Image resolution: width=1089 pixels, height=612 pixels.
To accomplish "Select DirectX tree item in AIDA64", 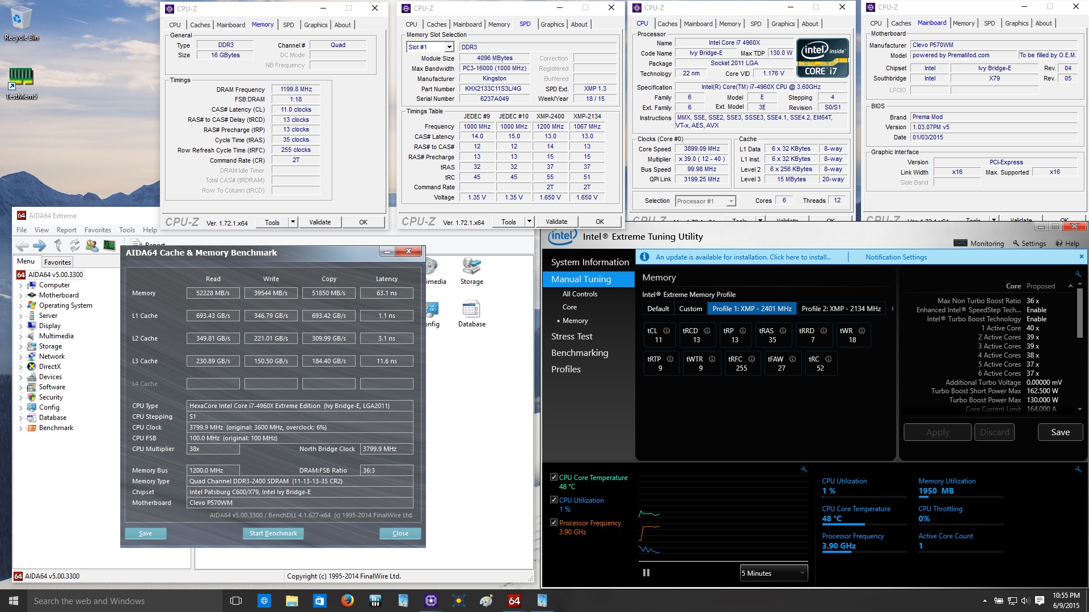I will point(49,367).
